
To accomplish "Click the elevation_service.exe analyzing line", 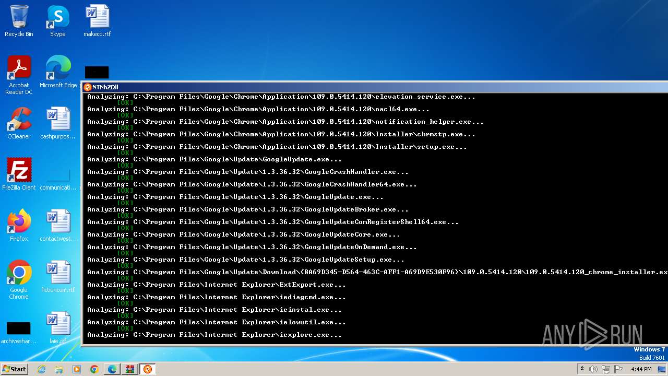I will pyautogui.click(x=281, y=97).
